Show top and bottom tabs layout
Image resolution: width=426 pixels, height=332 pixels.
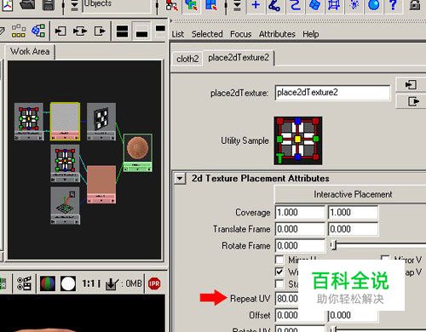click(122, 31)
